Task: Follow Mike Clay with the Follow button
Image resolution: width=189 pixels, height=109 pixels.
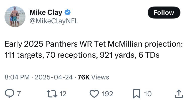Action: (164, 13)
